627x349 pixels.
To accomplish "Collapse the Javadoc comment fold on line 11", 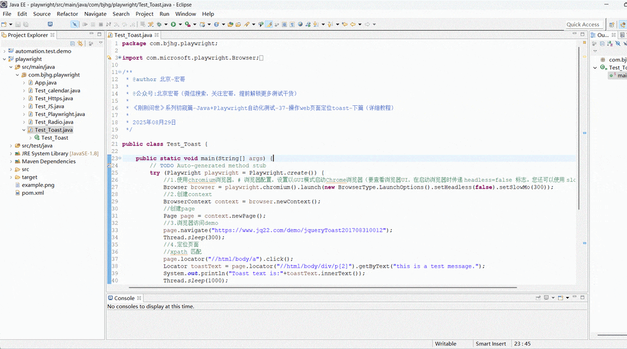I will coord(120,72).
